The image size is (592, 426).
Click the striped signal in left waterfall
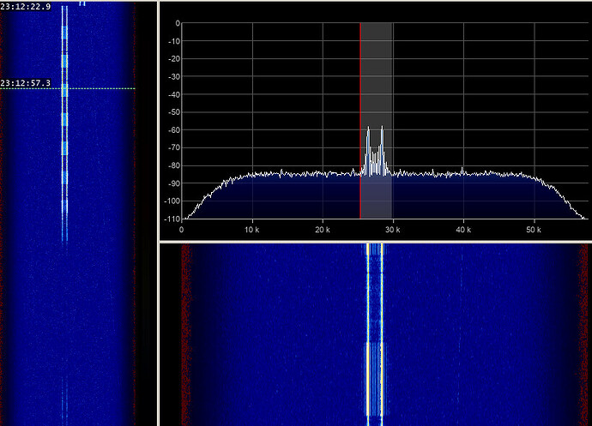(64, 129)
